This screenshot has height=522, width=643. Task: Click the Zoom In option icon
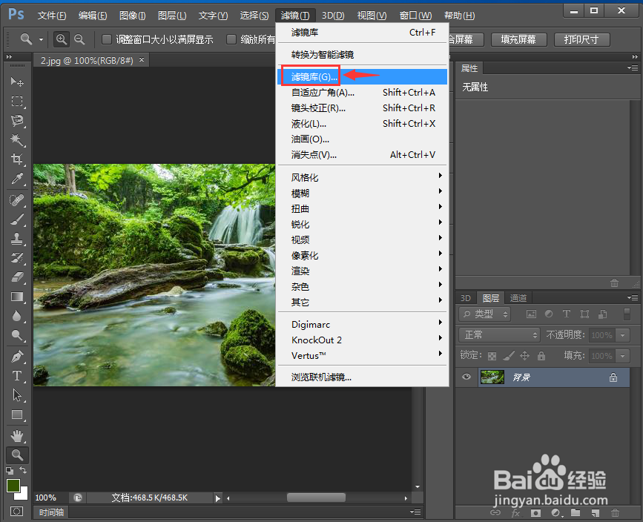click(x=61, y=39)
